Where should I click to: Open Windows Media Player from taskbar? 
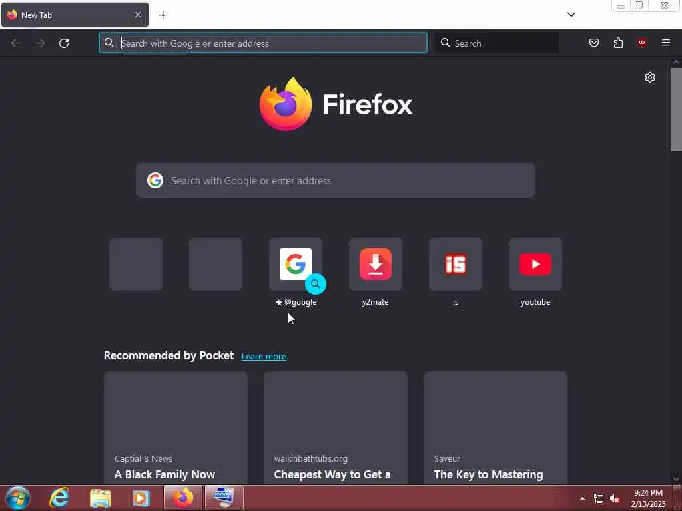[x=141, y=498]
